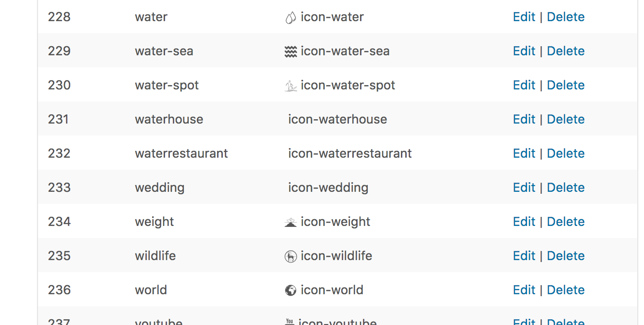644x325 pixels.
Task: Edit the water-spot entry
Action: (x=524, y=85)
